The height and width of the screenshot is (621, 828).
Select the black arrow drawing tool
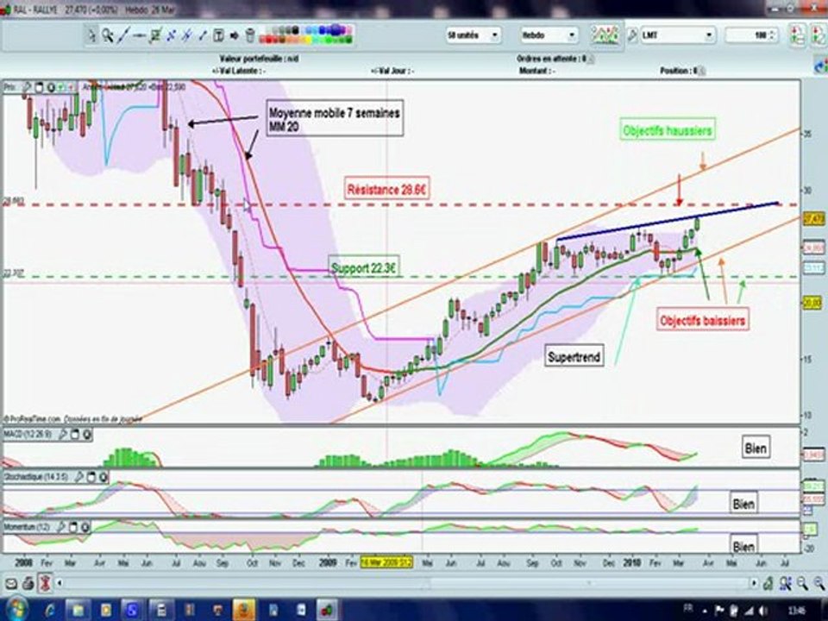tap(235, 35)
